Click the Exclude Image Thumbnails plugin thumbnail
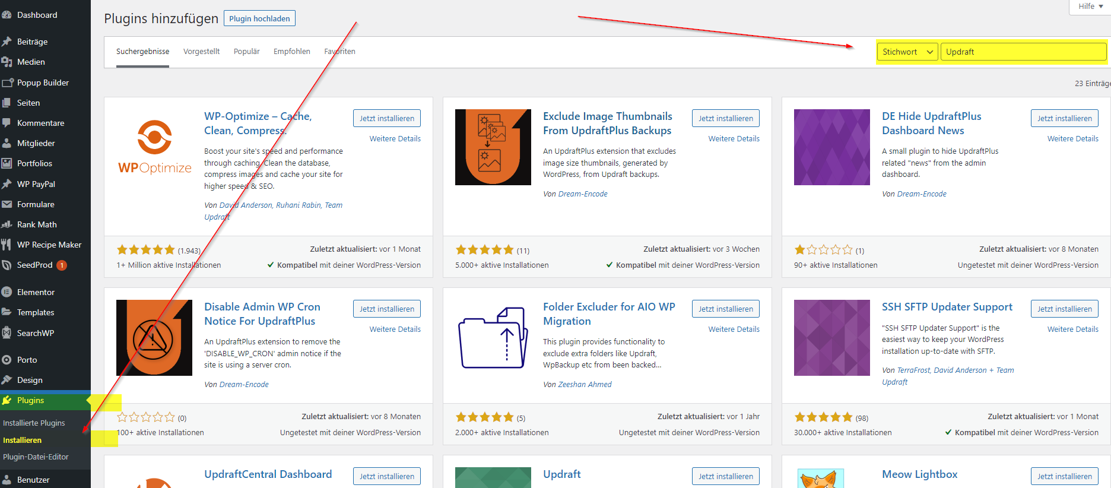This screenshot has height=488, width=1111. (x=493, y=147)
